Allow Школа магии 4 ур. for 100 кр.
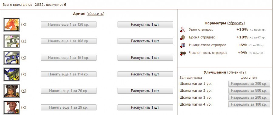This screenshot has height=115, width=273. coord(249,104)
